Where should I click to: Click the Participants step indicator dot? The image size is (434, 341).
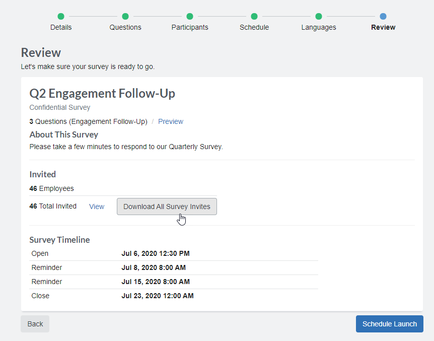tap(189, 16)
